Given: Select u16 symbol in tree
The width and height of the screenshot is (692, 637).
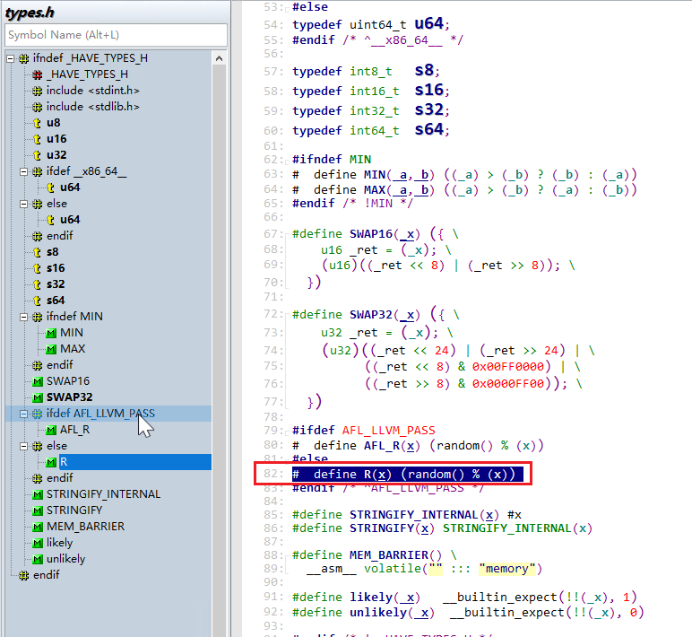Looking at the screenshot, I should click(x=56, y=139).
